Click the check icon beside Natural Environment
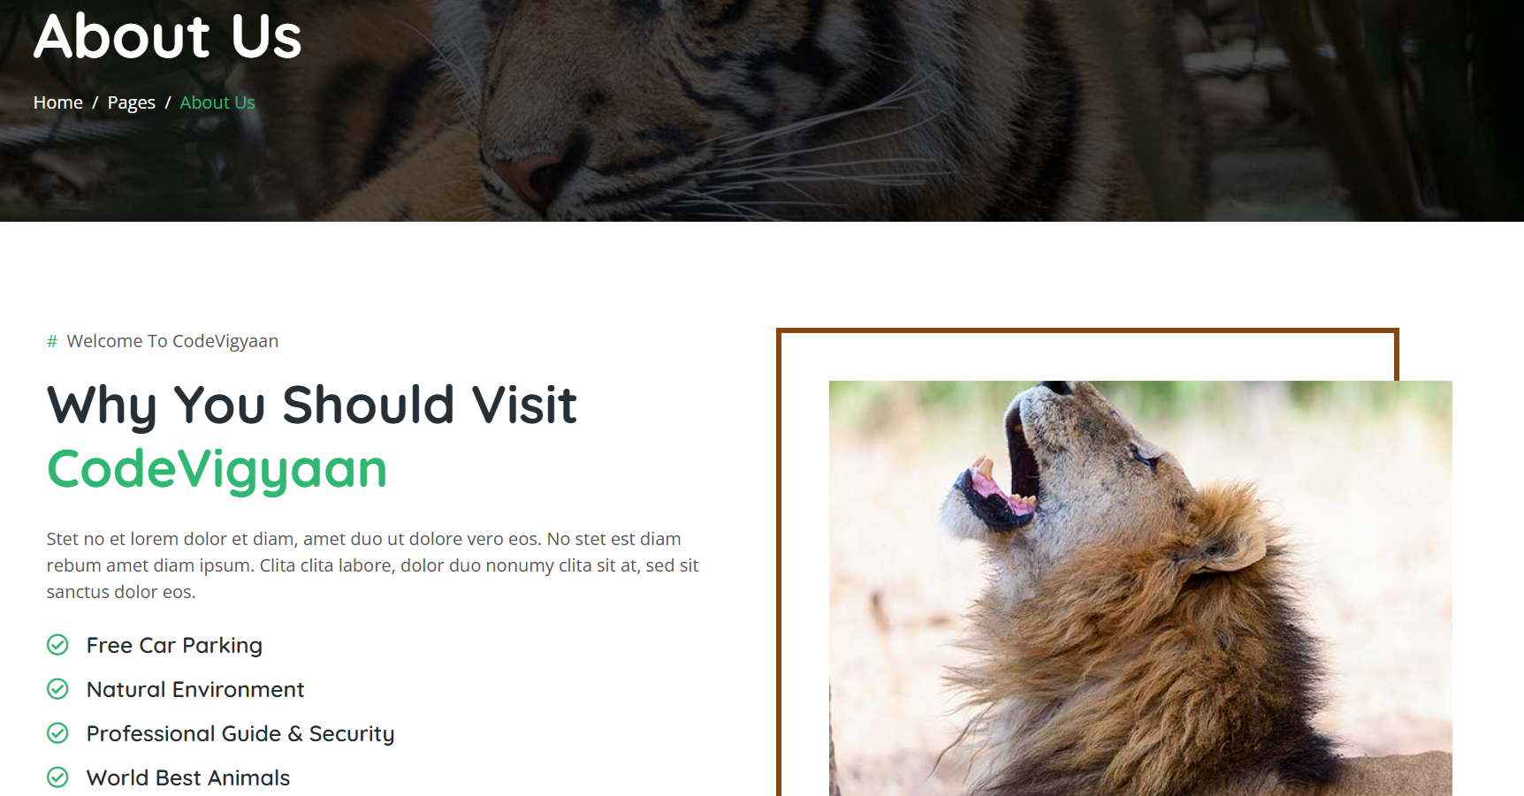The width and height of the screenshot is (1524, 796). 57,689
